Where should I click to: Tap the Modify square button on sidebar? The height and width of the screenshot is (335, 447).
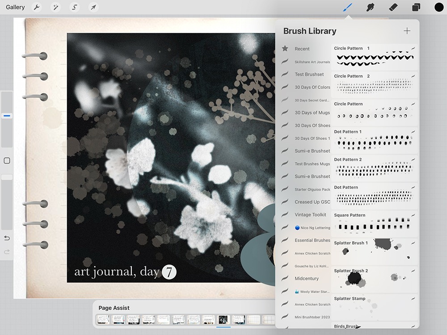(7, 161)
